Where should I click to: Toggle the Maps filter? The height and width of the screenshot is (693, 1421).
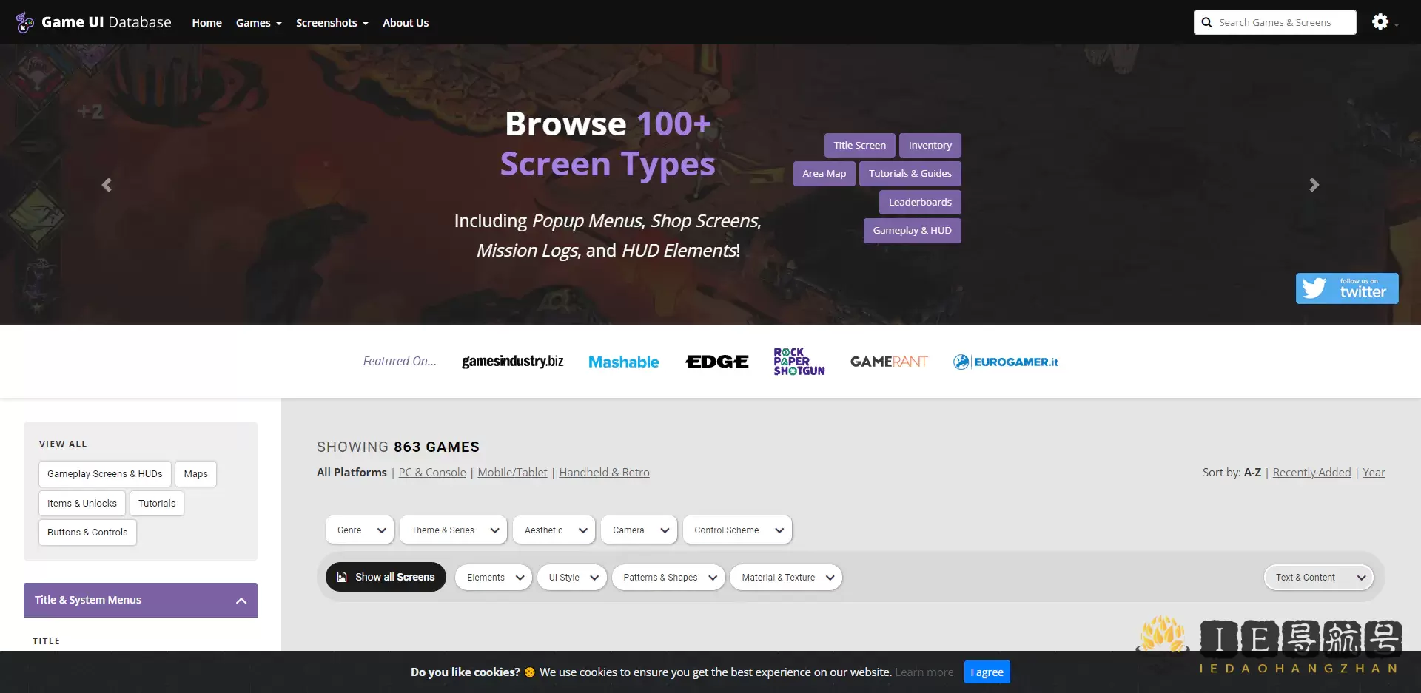click(195, 473)
